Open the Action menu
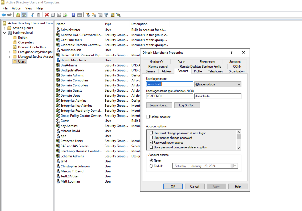302x211 pixels. click(x=16, y=8)
